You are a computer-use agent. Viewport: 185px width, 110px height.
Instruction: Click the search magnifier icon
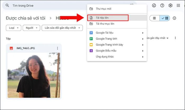coord(7,6)
